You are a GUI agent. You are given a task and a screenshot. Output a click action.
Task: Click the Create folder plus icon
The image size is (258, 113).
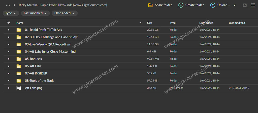(181, 5)
